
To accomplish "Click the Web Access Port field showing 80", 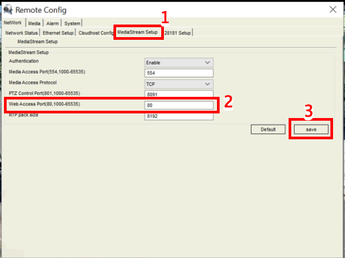I will click(179, 105).
